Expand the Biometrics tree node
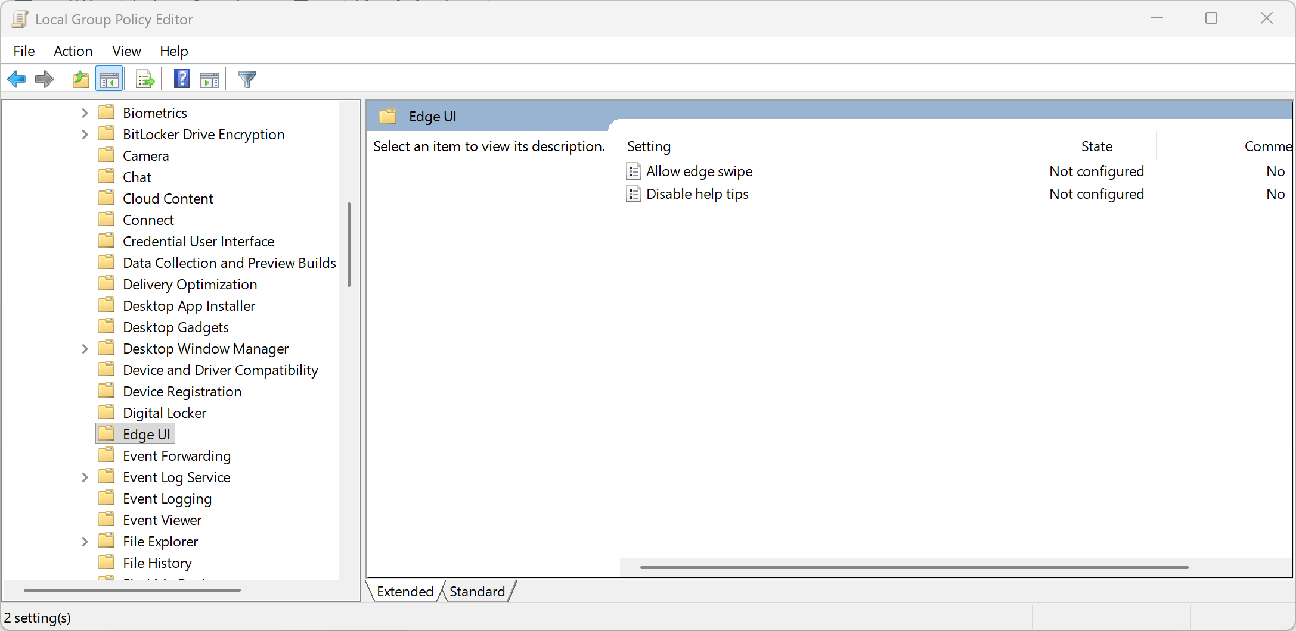This screenshot has width=1296, height=631. [x=85, y=113]
